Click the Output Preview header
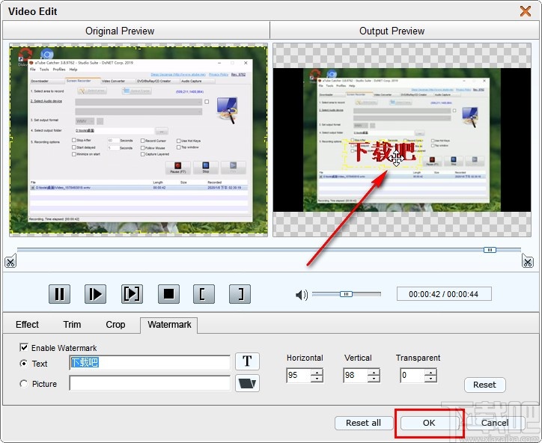This screenshot has width=542, height=443. 392,31
